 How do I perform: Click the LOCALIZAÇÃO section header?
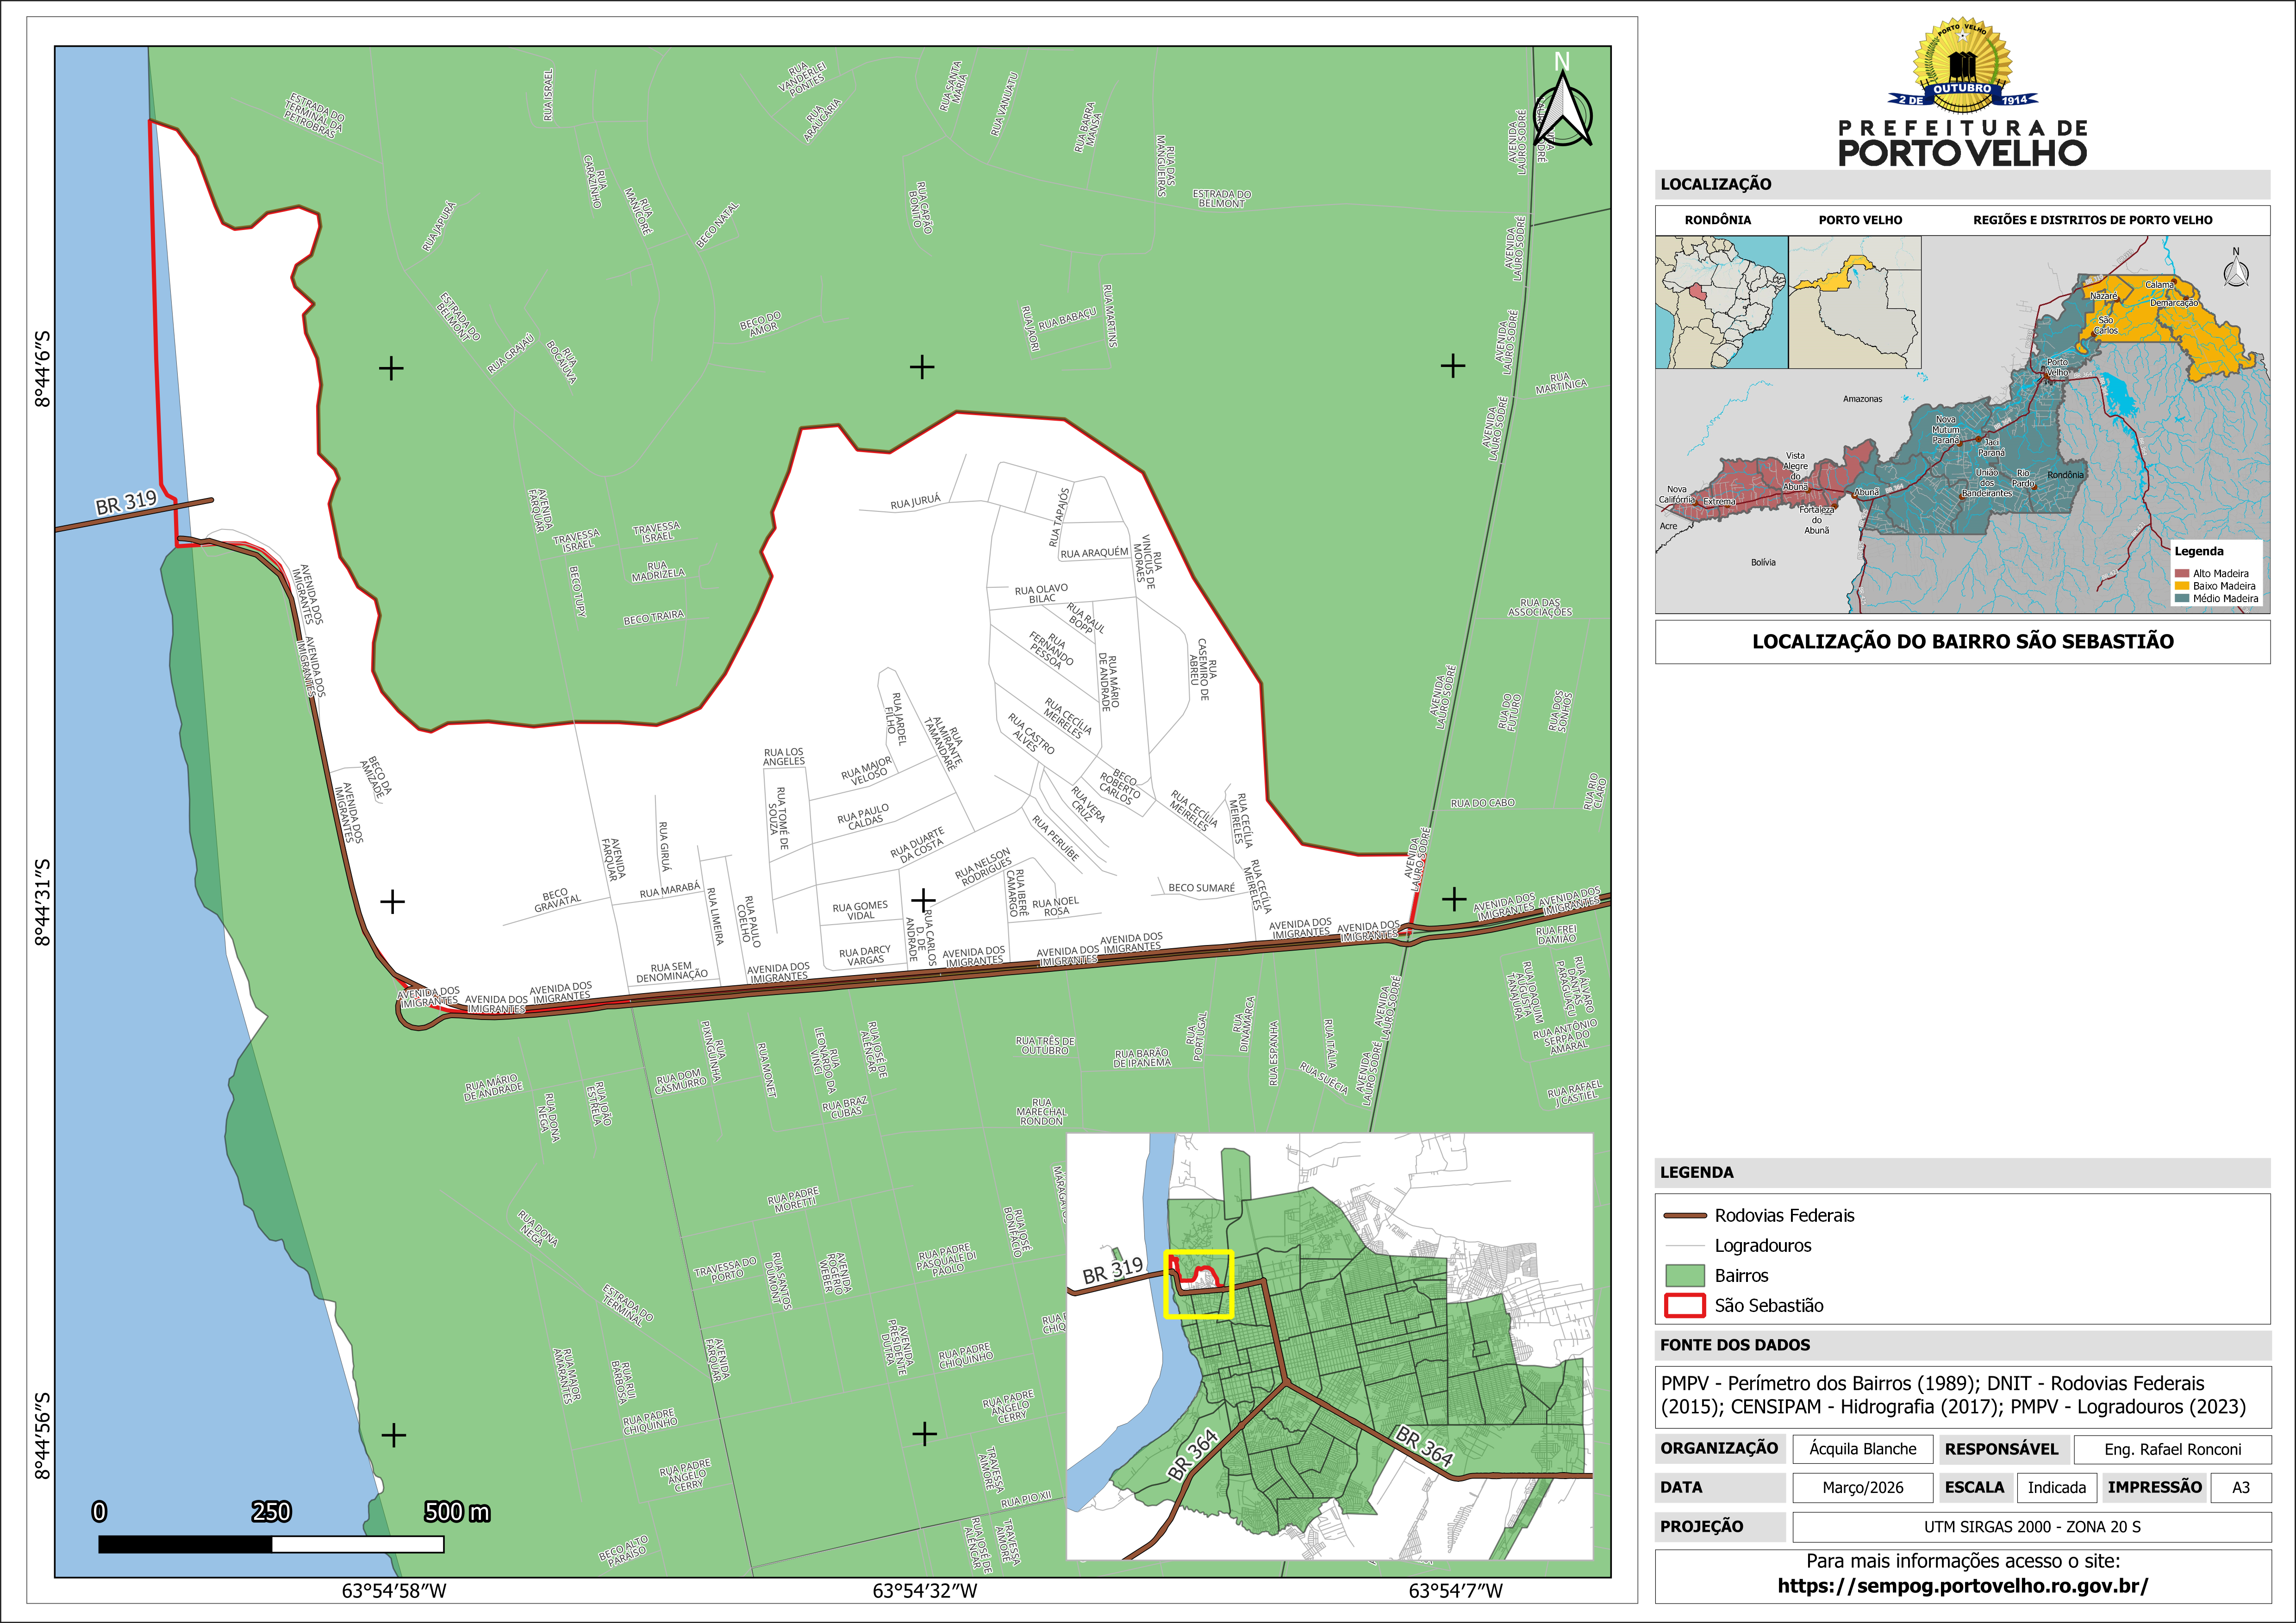(x=1716, y=184)
